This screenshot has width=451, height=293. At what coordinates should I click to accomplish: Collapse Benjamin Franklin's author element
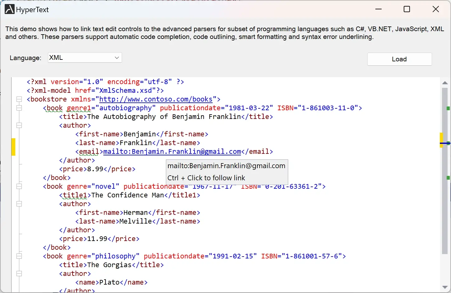19,125
